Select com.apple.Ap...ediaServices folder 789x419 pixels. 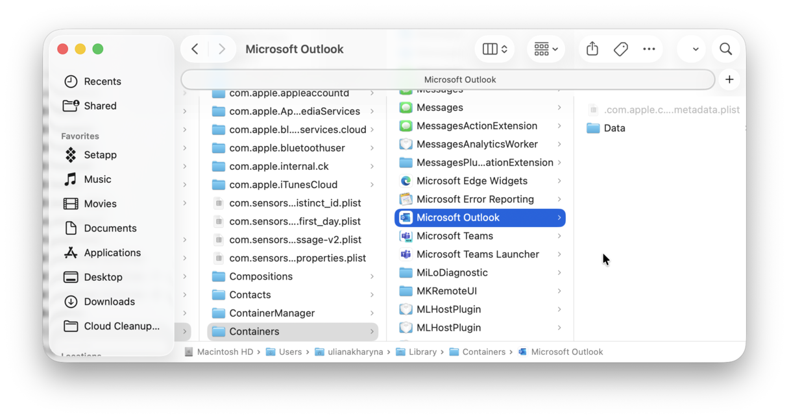pos(293,112)
